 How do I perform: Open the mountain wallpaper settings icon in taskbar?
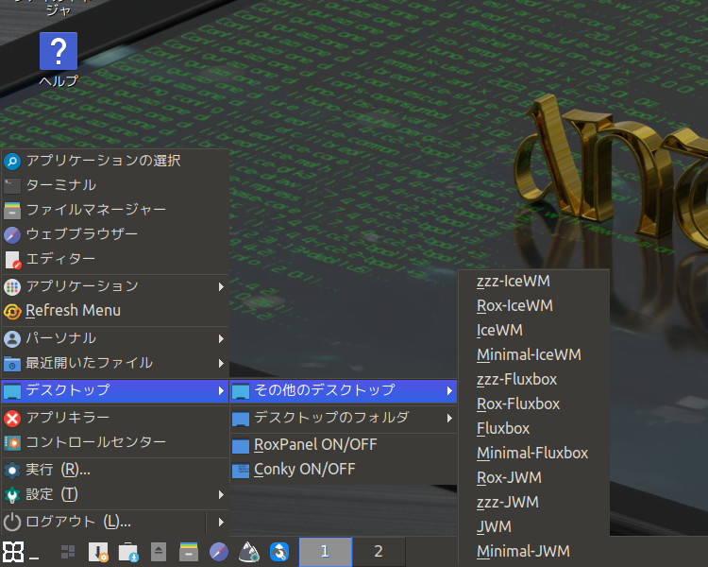pyautogui.click(x=249, y=552)
